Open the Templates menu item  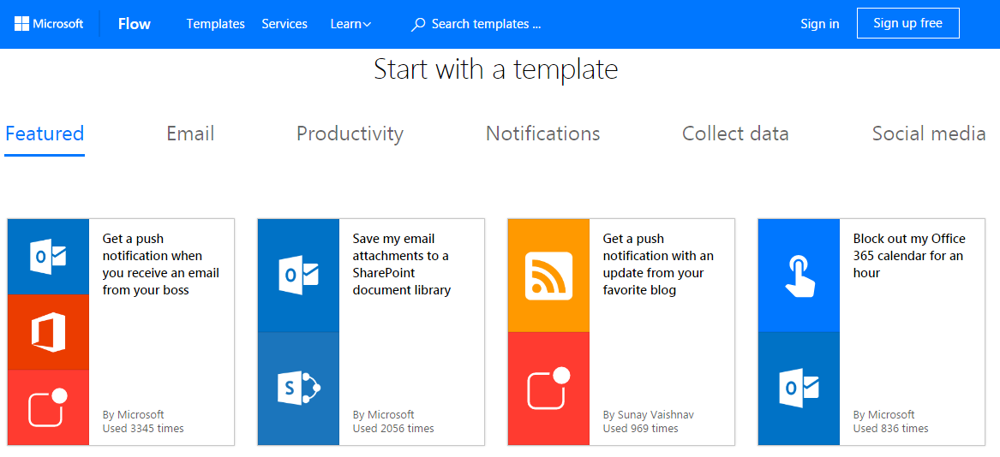coord(216,24)
